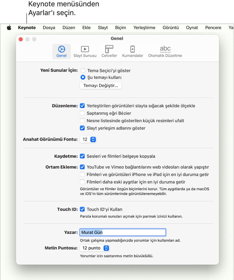Open the Düzen menu

click(69, 28)
